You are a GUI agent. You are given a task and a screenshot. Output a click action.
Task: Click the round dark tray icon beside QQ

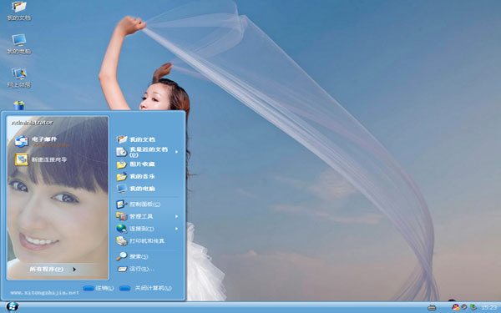click(464, 307)
